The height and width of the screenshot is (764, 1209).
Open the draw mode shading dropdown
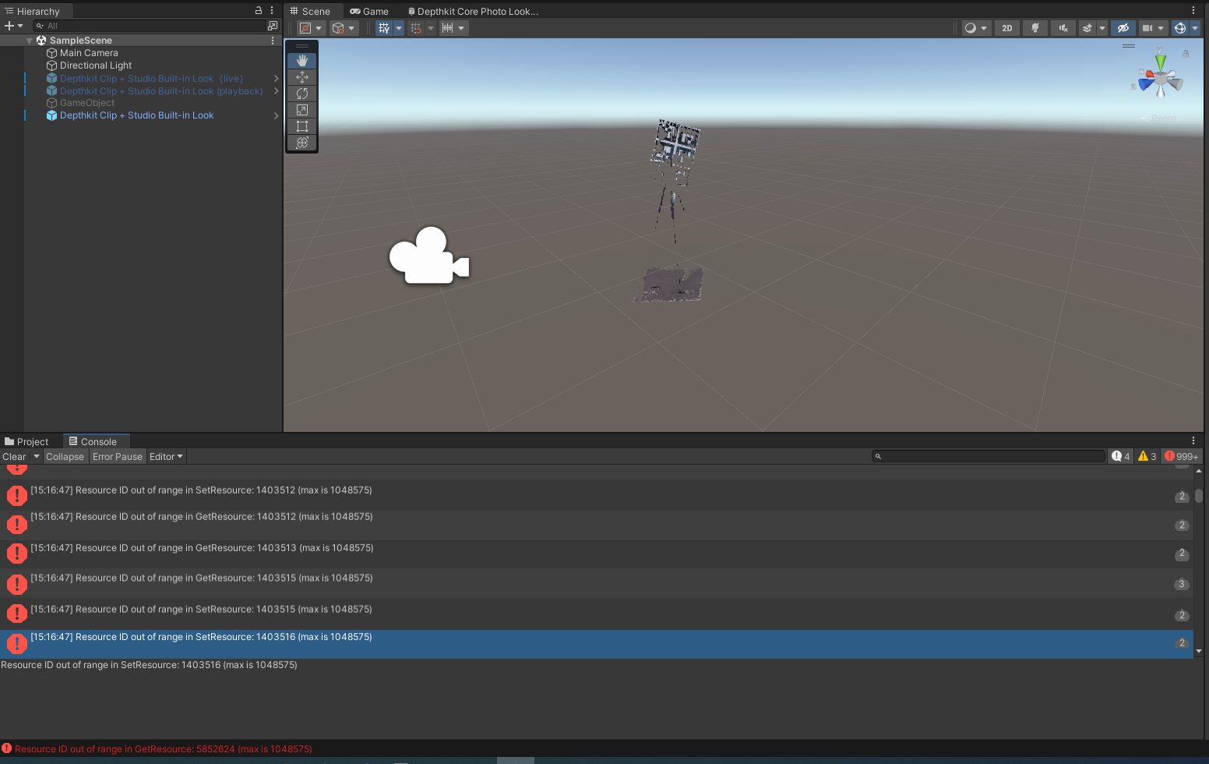975,28
